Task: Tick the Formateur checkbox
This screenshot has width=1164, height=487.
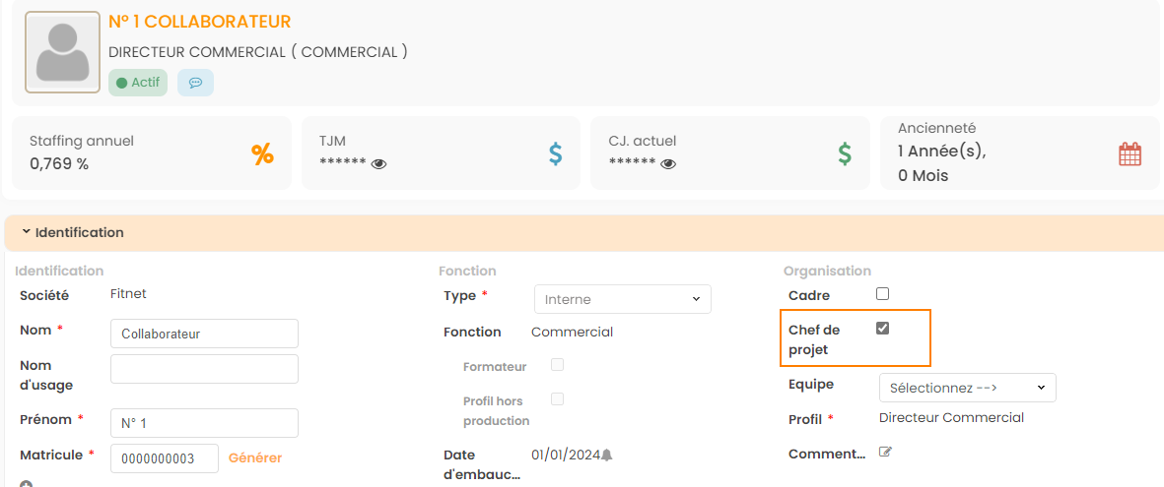Action: pos(557,365)
